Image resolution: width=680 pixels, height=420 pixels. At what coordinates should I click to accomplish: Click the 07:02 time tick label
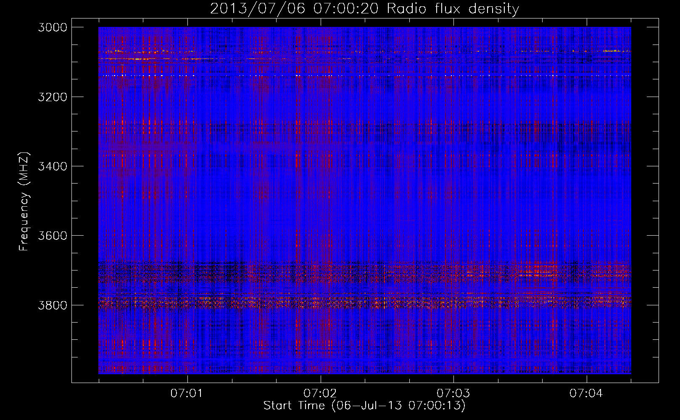[x=320, y=394]
